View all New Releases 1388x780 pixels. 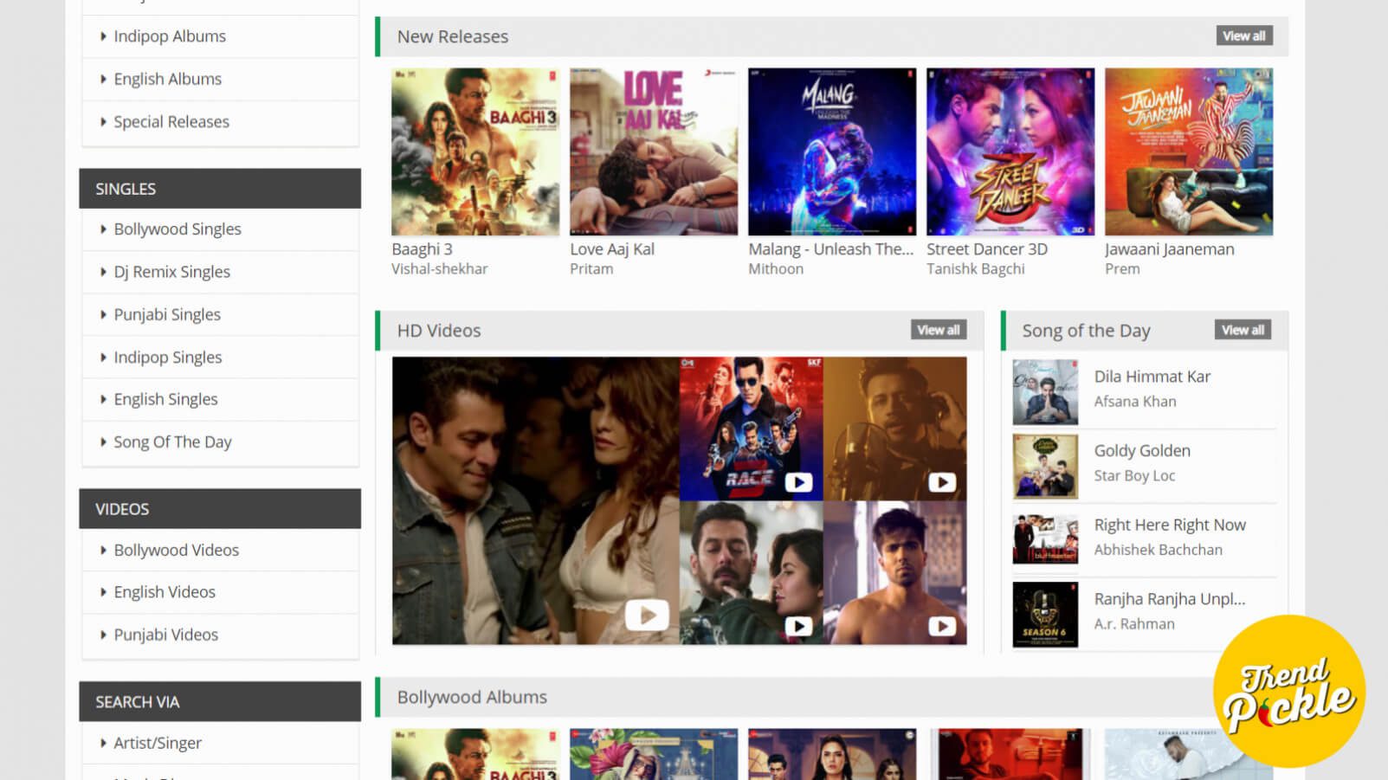click(1244, 35)
